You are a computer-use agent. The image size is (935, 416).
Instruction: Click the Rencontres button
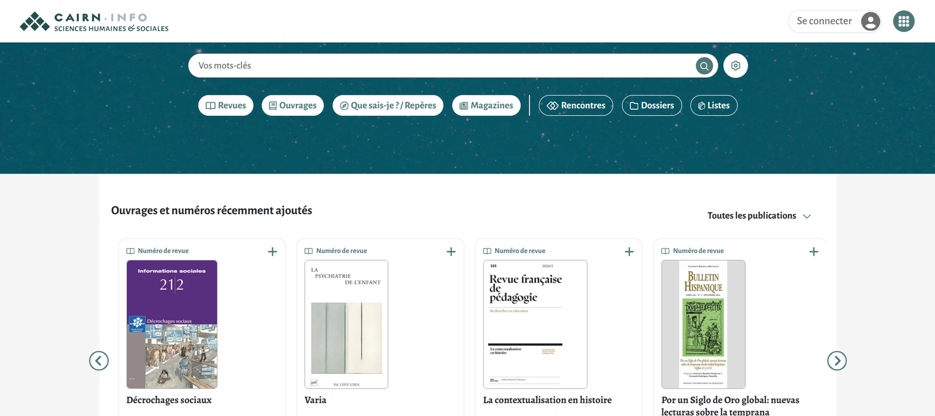[x=576, y=106]
